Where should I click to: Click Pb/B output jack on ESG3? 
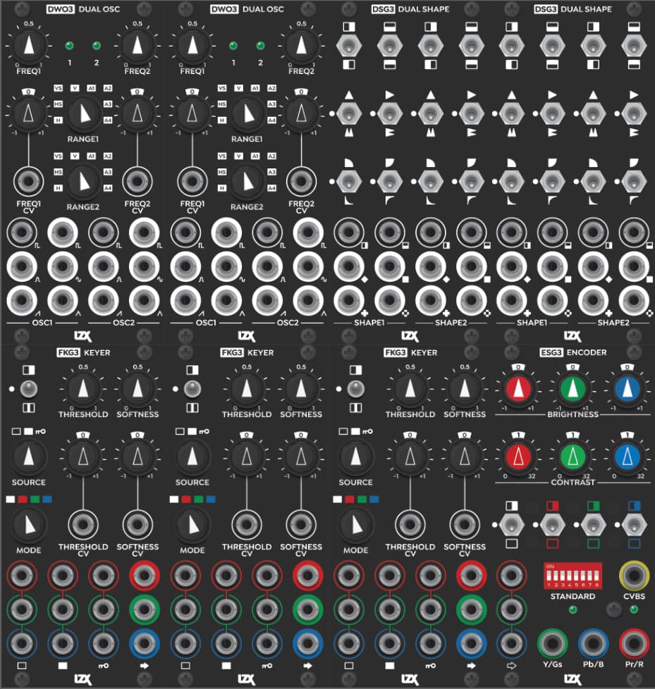pos(594,644)
